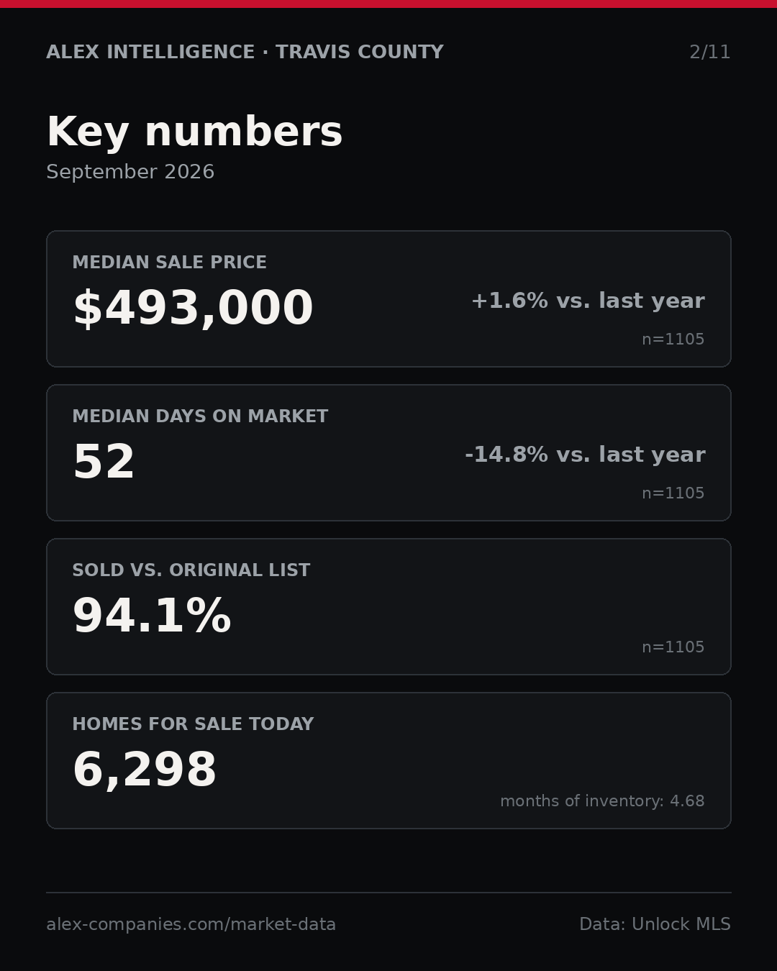The width and height of the screenshot is (777, 971).
Task: Click the Data: Unlock MLS credit
Action: [655, 924]
